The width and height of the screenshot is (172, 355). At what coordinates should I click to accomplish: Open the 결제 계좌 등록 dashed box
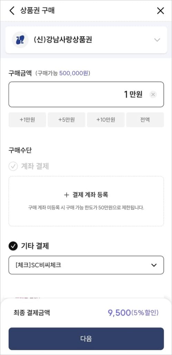[86, 201]
